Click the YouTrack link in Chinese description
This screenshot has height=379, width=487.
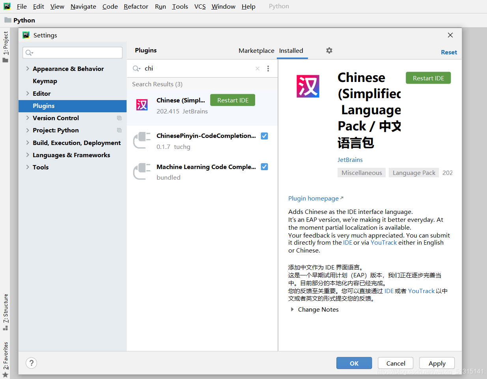point(421,291)
